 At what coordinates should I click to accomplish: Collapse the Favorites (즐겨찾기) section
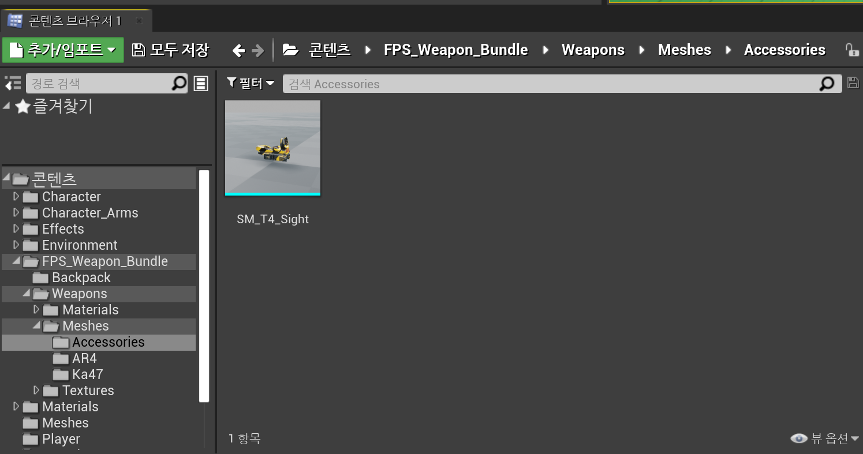point(6,106)
